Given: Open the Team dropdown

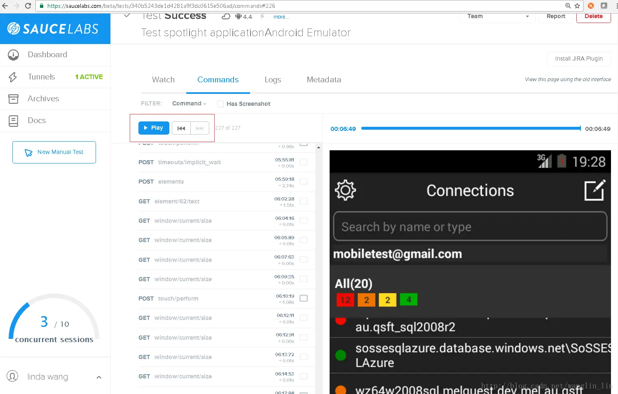Looking at the screenshot, I should point(497,17).
